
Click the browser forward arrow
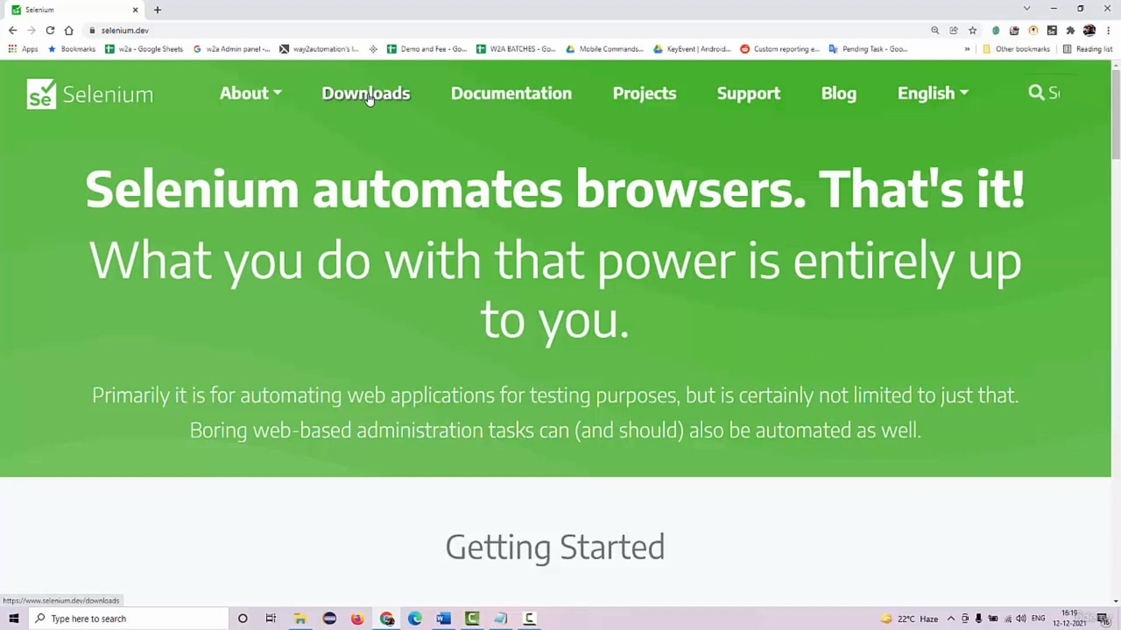tap(32, 30)
